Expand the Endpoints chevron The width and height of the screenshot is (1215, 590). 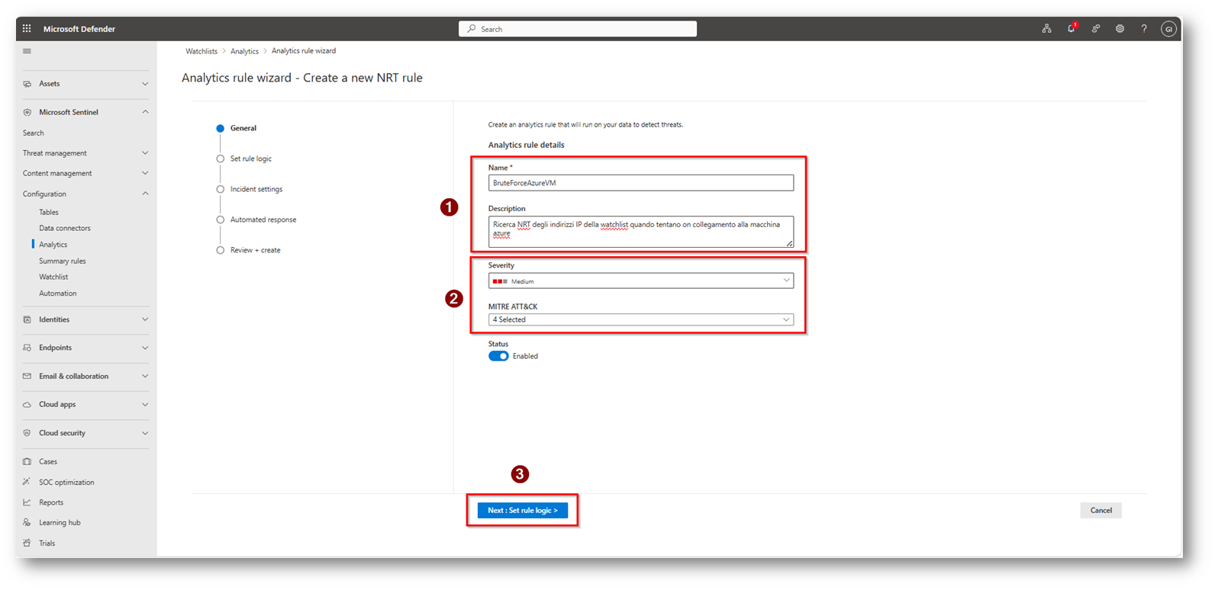tap(145, 348)
